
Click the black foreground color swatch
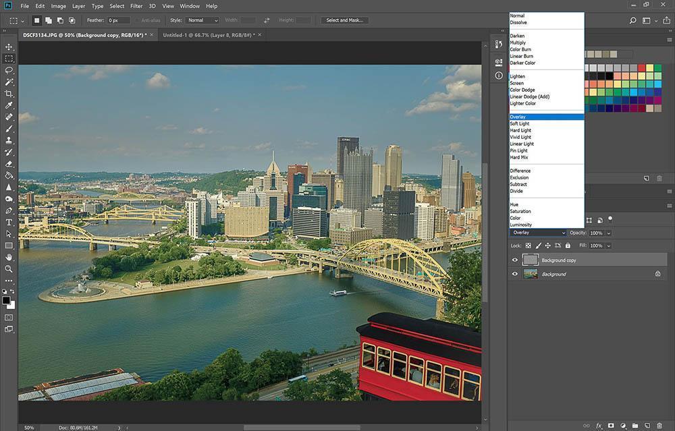[6, 300]
